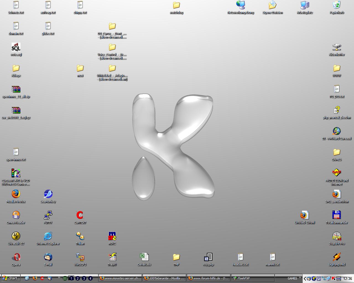The height and width of the screenshot is (283, 354).
Task: Launch mIRC from the desktop
Action: click(x=112, y=236)
